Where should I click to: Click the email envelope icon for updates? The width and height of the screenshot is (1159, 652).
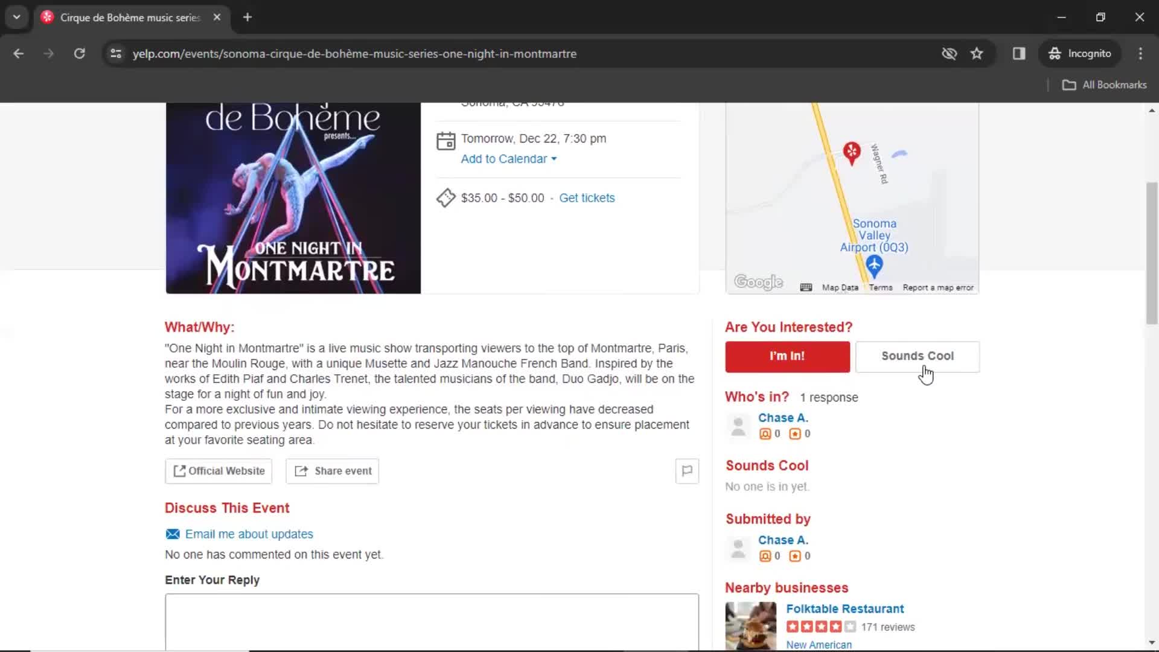[172, 534]
